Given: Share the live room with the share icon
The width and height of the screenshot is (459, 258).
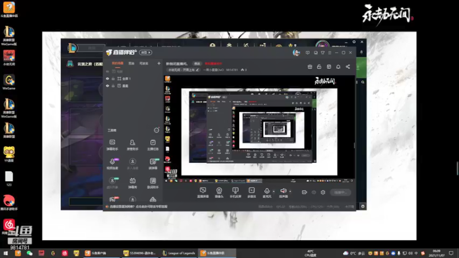Looking at the screenshot, I should click(348, 67).
